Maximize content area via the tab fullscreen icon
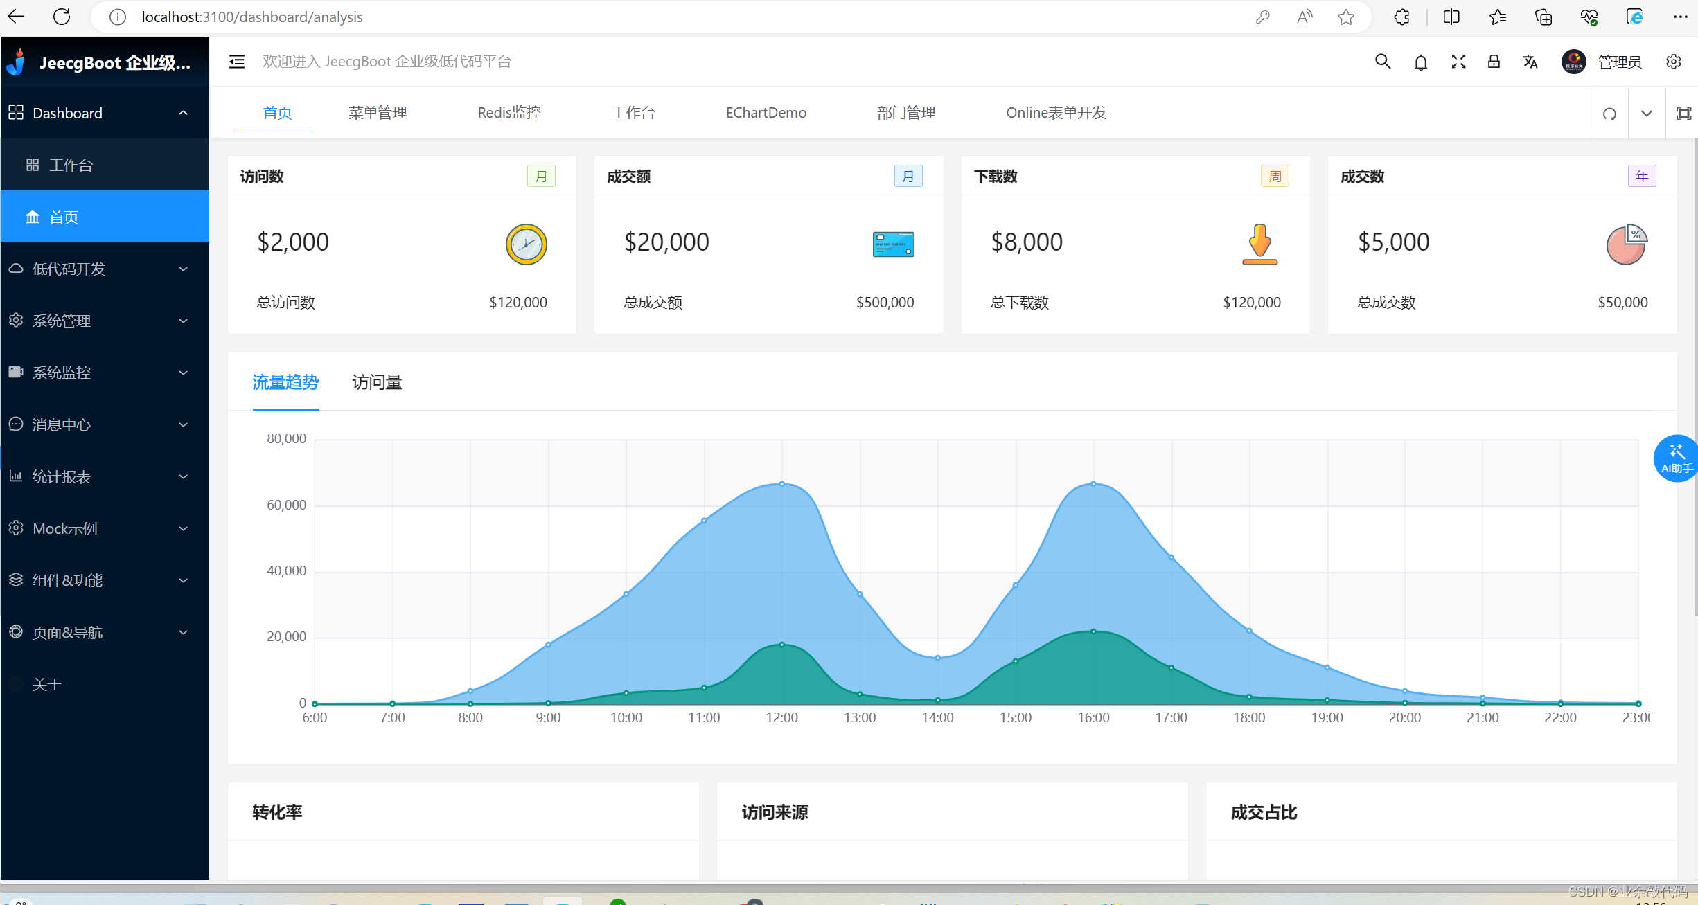Image resolution: width=1698 pixels, height=905 pixels. point(1683,114)
